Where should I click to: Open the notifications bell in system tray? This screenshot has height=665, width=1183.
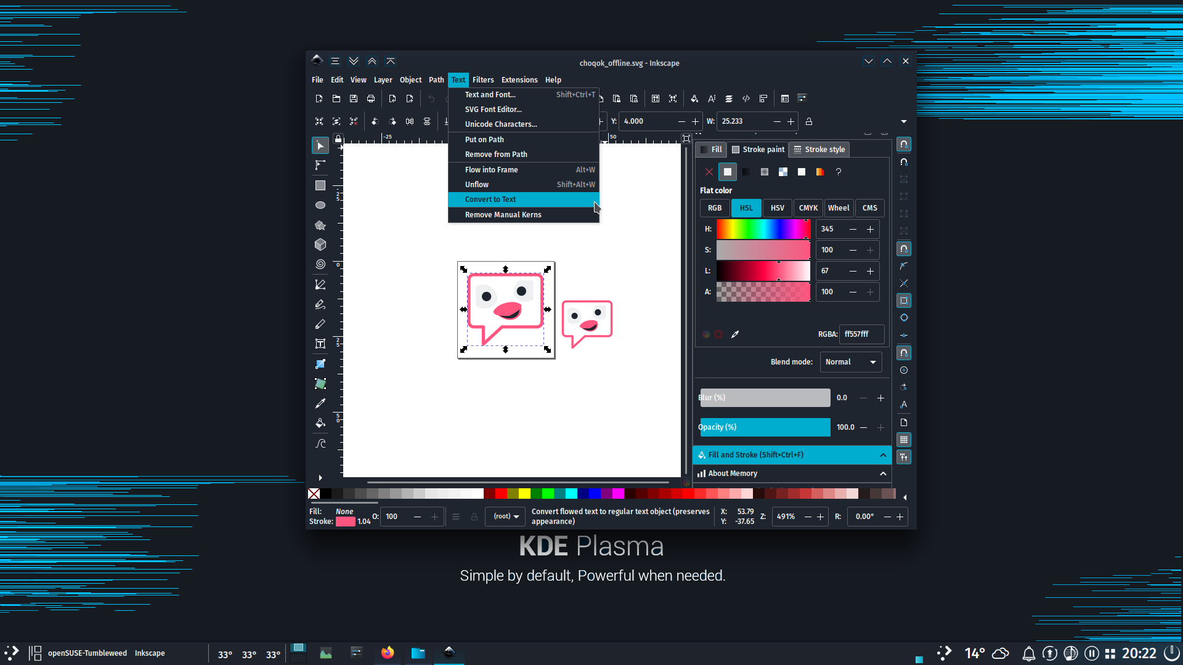(x=1028, y=653)
